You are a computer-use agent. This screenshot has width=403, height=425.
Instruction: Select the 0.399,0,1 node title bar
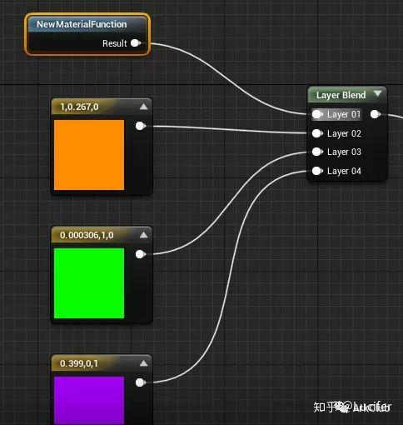[x=102, y=363]
